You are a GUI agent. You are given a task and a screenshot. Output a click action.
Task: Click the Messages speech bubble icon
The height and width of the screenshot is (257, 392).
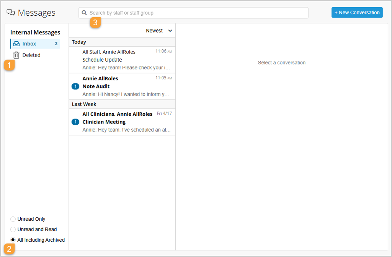[x=10, y=13]
